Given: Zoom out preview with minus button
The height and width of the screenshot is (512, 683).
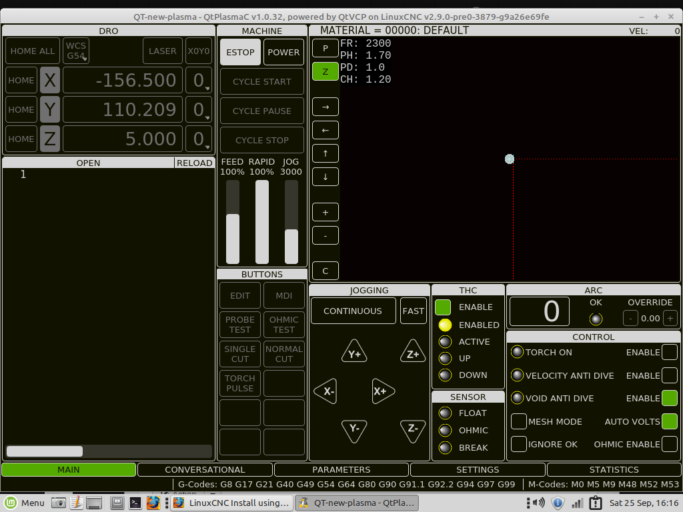Looking at the screenshot, I should click(325, 235).
